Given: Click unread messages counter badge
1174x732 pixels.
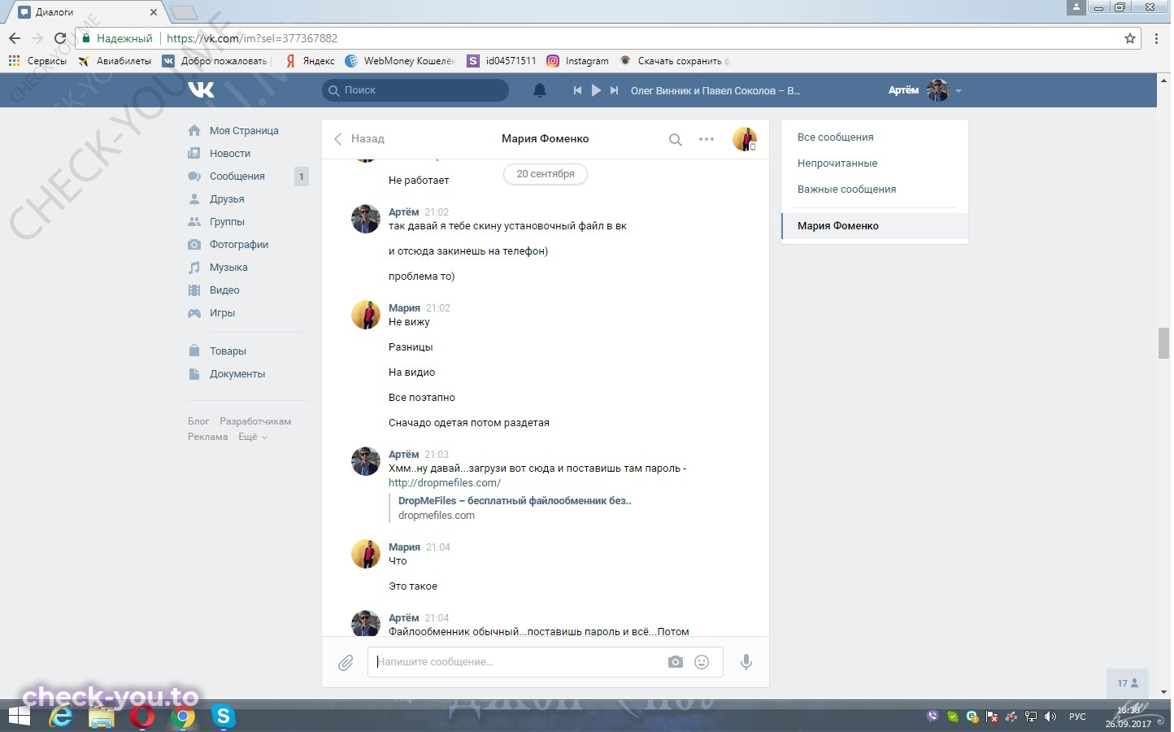Looking at the screenshot, I should 302,176.
